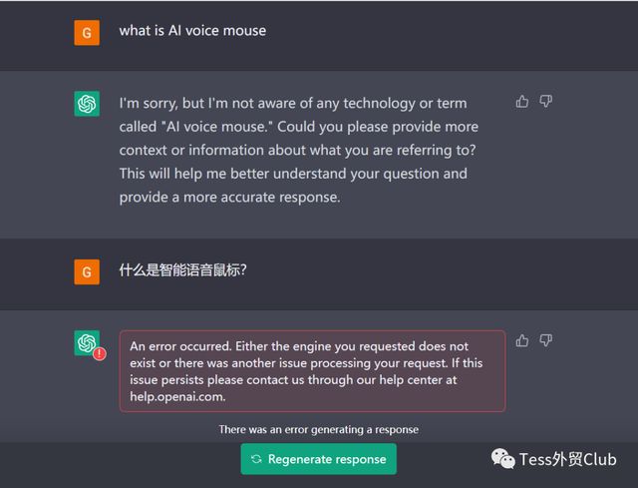Click the "what is AI voice mouse" message text
The height and width of the screenshot is (488, 638).
coord(192,30)
